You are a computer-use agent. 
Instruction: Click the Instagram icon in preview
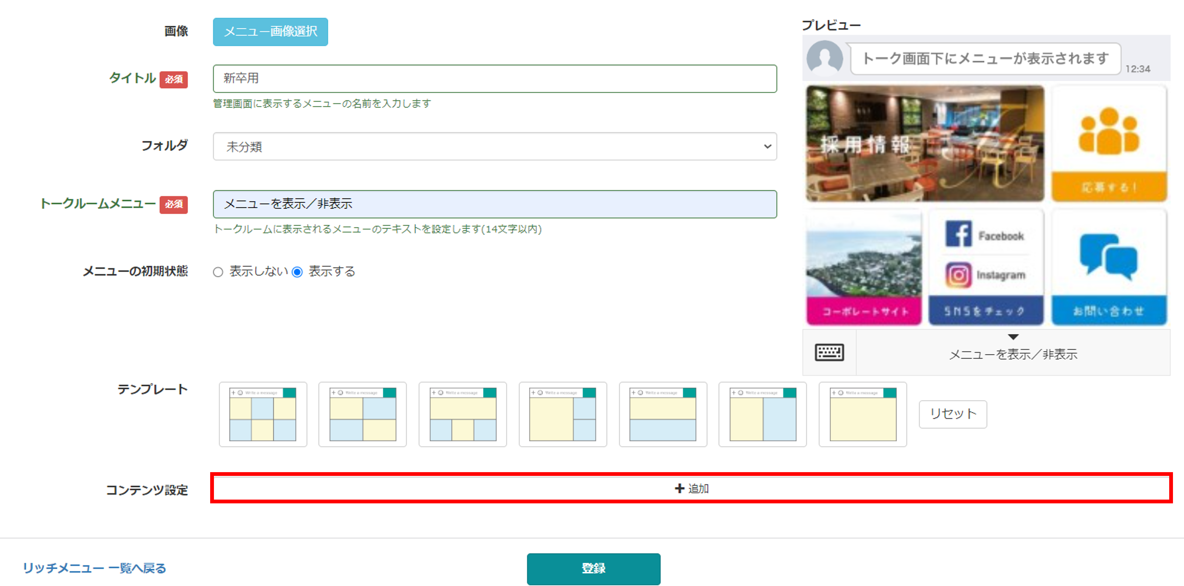coord(958,275)
